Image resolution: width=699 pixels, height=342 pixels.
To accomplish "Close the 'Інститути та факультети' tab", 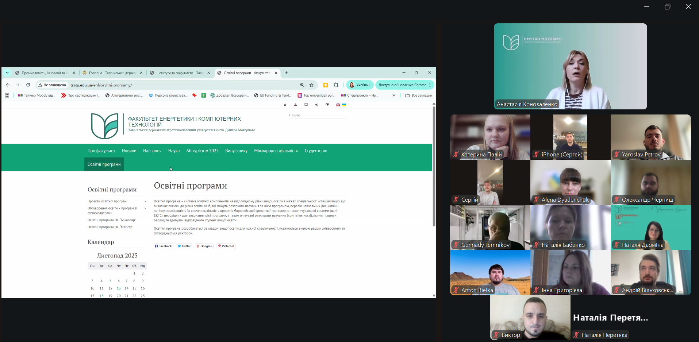I will 209,73.
